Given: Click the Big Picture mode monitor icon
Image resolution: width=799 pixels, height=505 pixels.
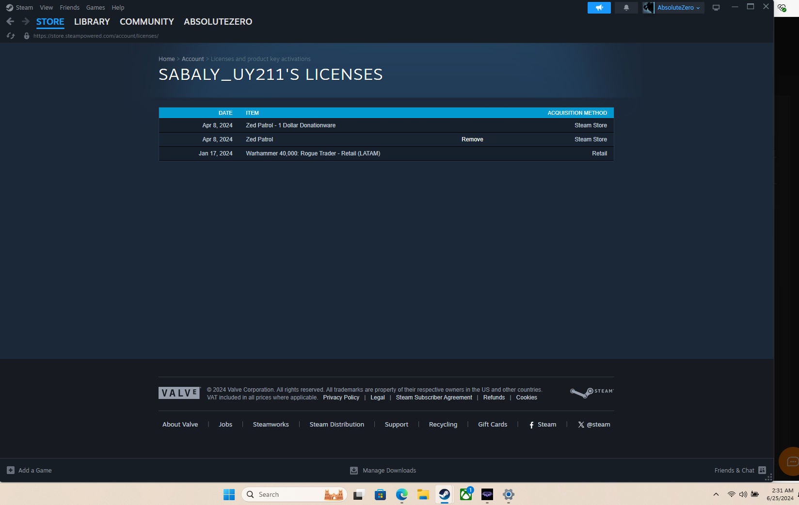Looking at the screenshot, I should point(716,8).
